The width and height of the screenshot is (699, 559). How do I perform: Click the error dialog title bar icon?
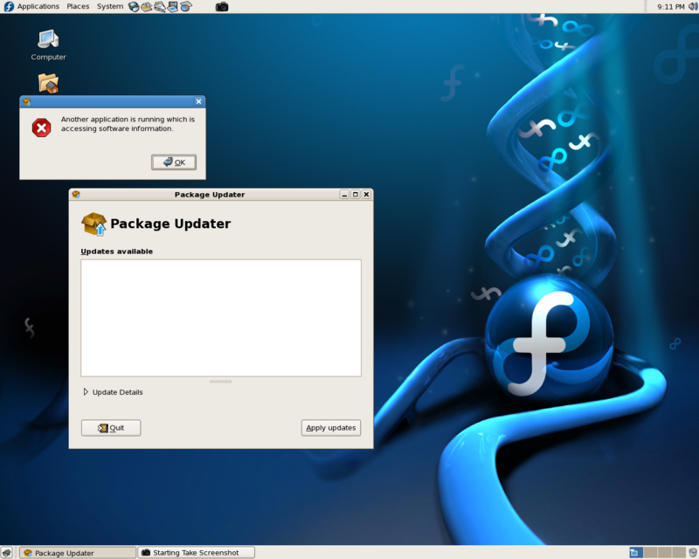point(27,101)
